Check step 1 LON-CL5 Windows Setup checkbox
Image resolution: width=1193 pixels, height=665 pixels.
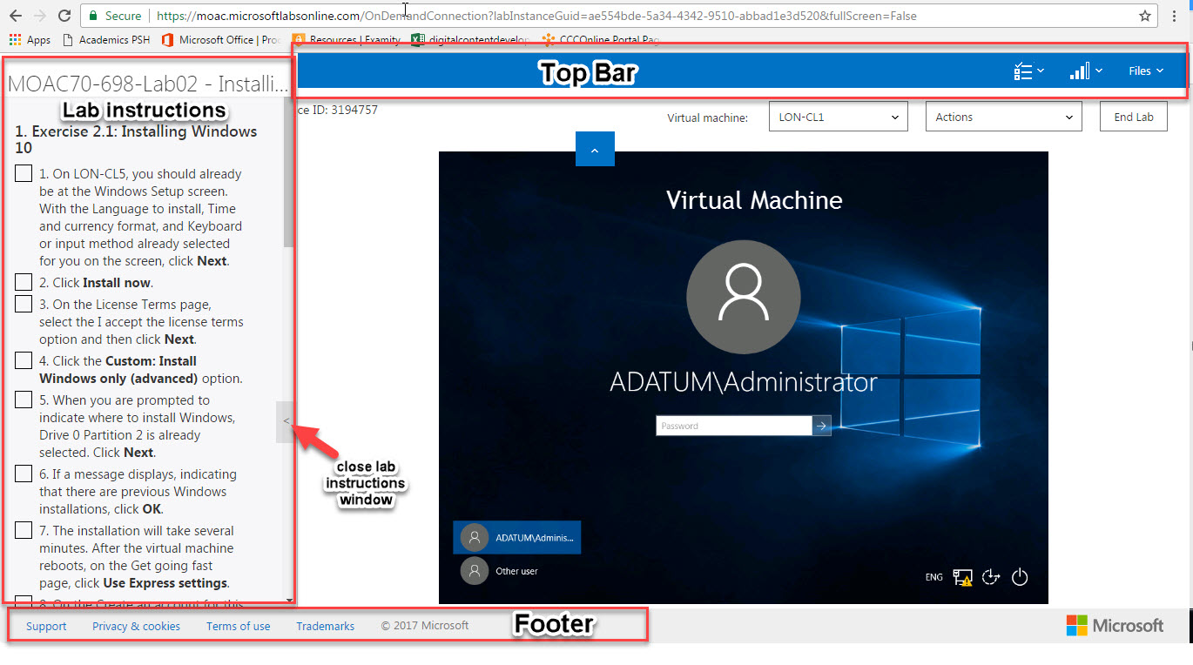24,174
